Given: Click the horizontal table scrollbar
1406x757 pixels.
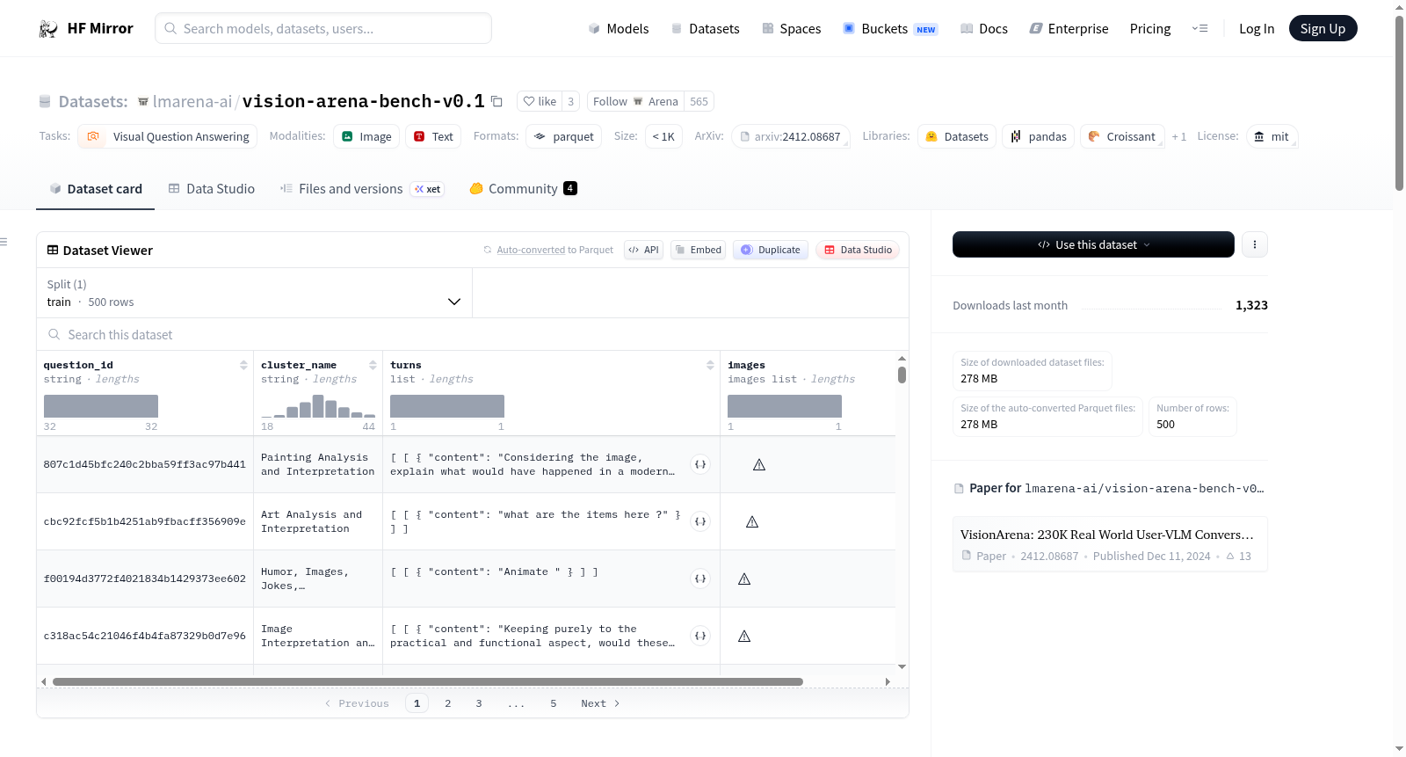Looking at the screenshot, I should [428, 681].
